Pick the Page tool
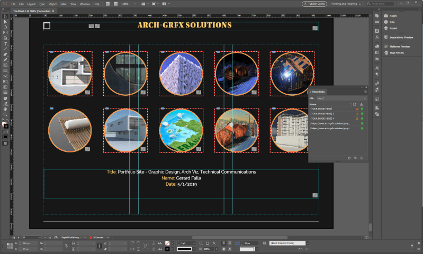 pyautogui.click(x=5, y=27)
